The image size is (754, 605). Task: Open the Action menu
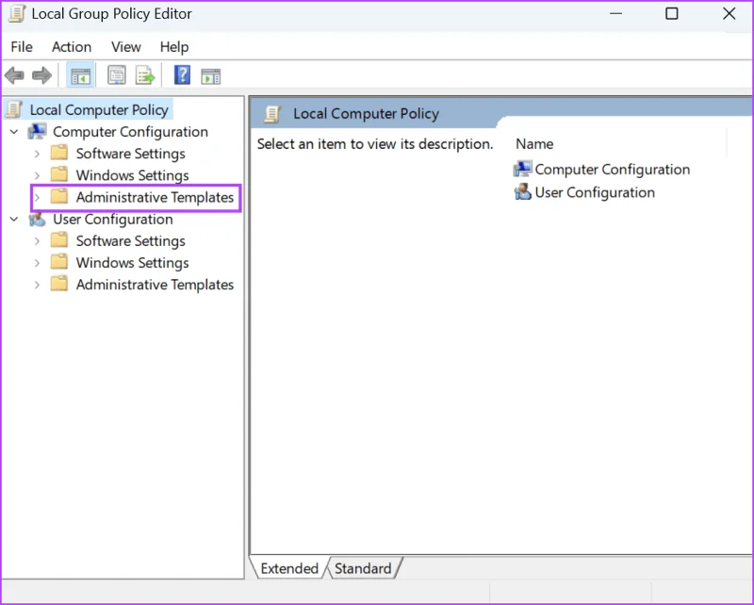pyautogui.click(x=72, y=47)
